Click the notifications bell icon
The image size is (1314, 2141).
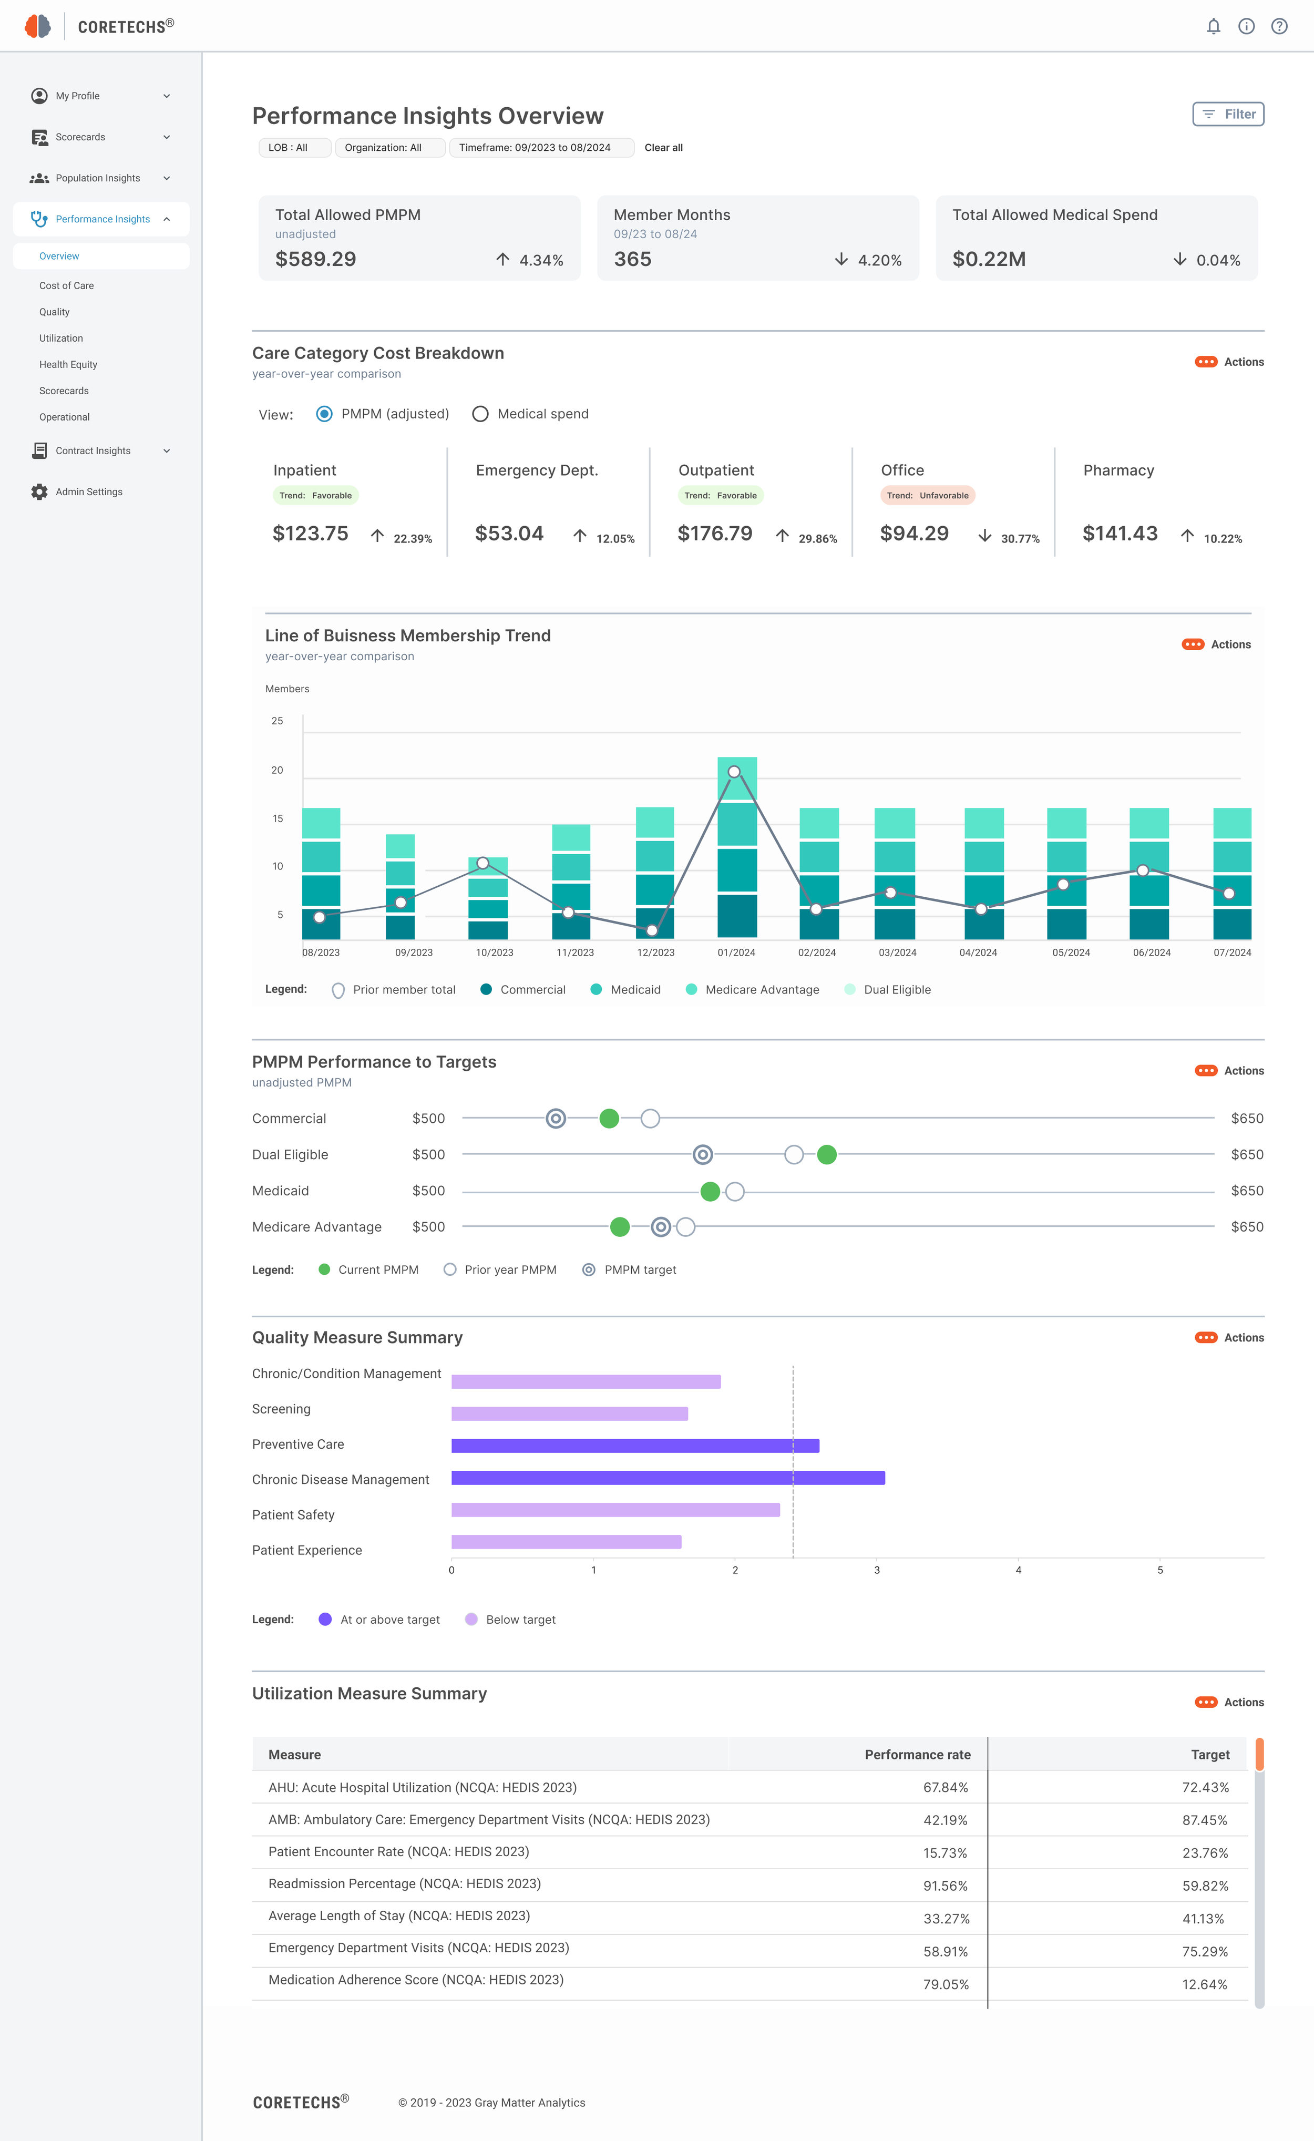[x=1213, y=26]
